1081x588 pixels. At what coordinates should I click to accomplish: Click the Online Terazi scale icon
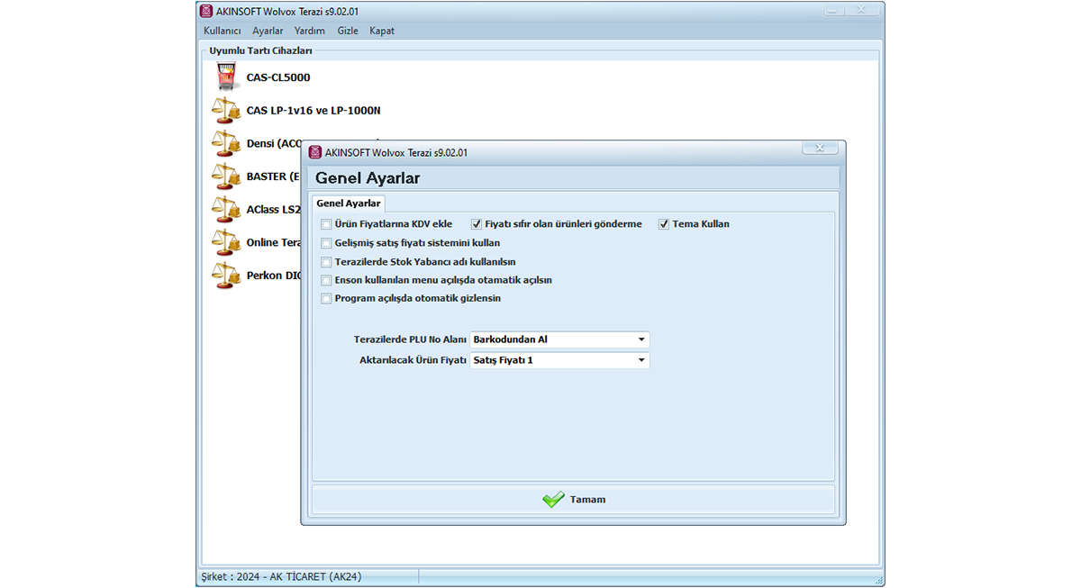pos(225,242)
